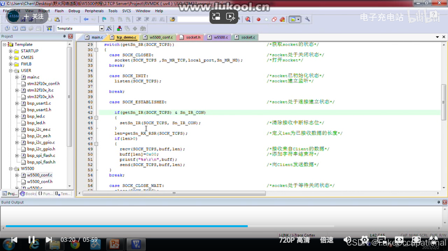The height and width of the screenshot is (251, 448).
Task: Click the video volume speaker icon
Action: [x=347, y=240]
